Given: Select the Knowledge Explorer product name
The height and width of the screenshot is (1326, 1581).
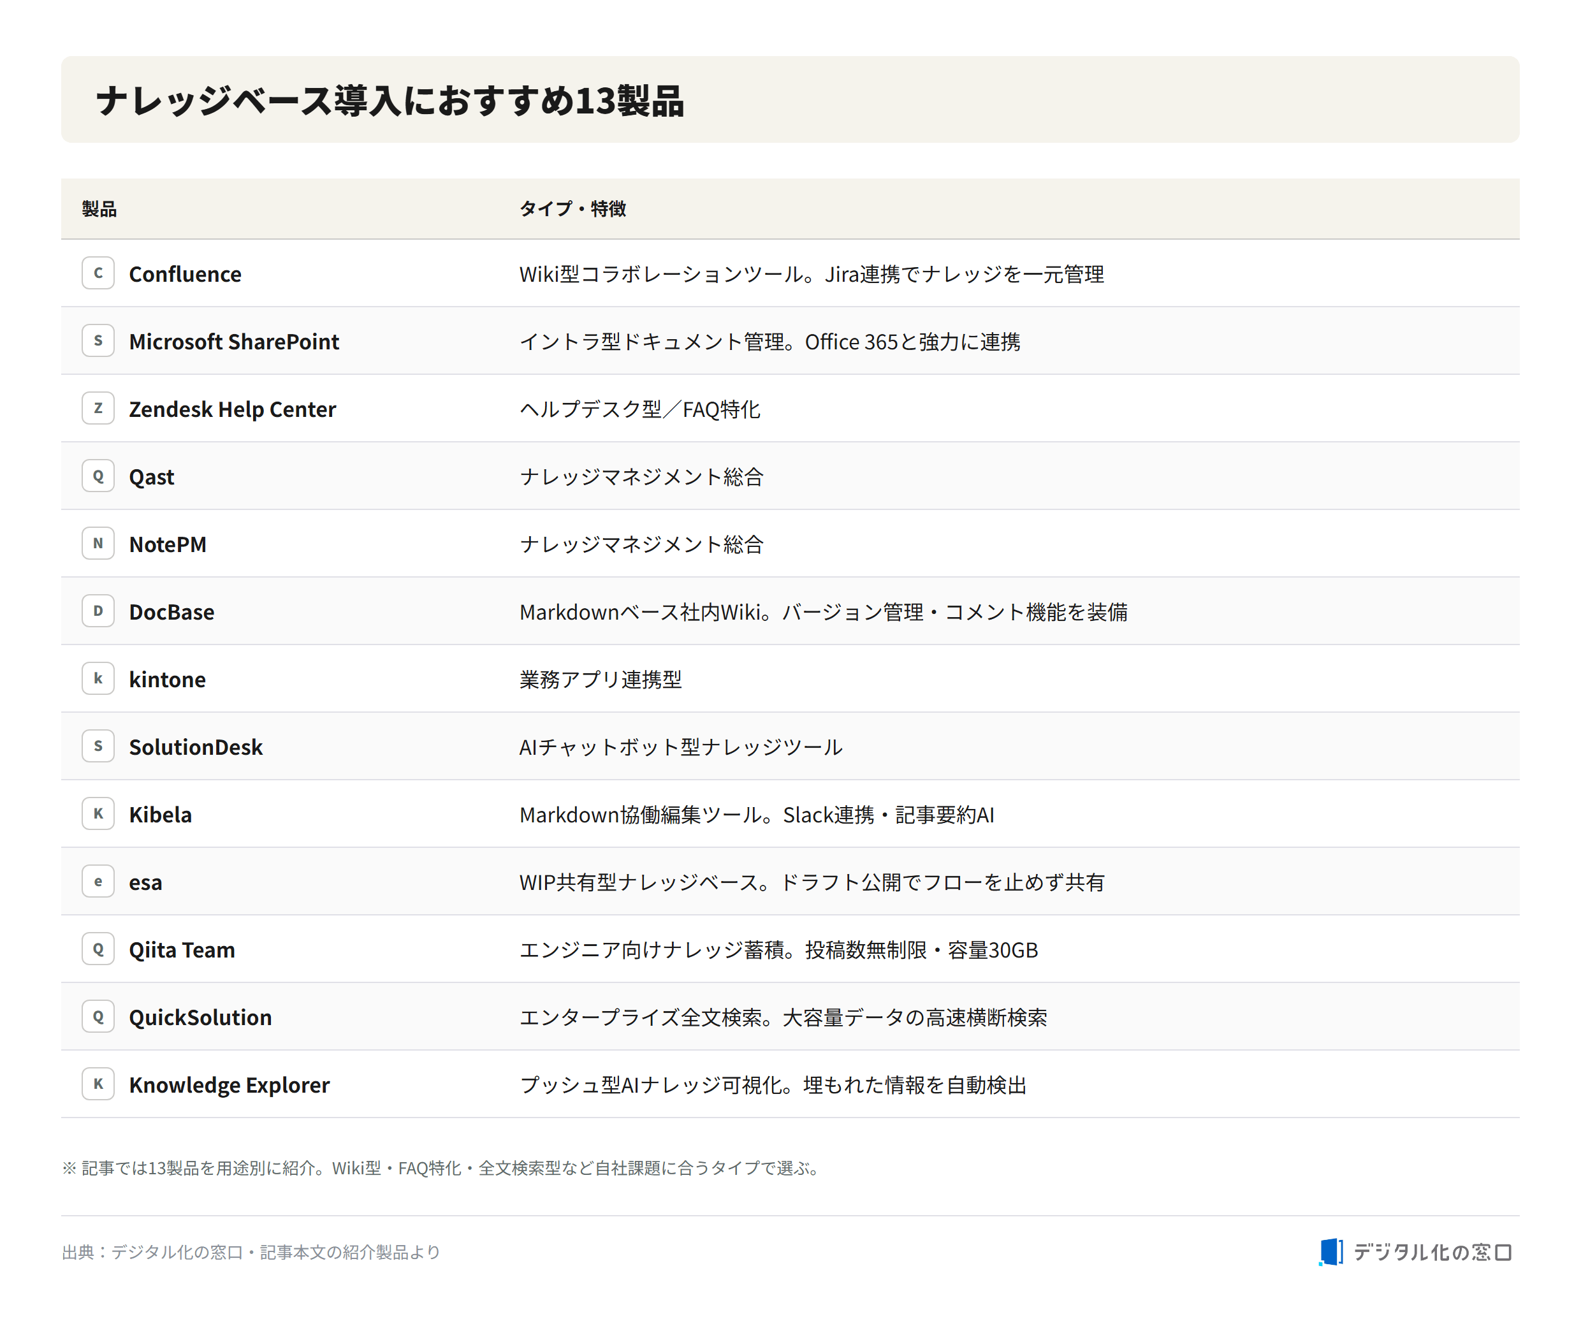Looking at the screenshot, I should 229,1085.
